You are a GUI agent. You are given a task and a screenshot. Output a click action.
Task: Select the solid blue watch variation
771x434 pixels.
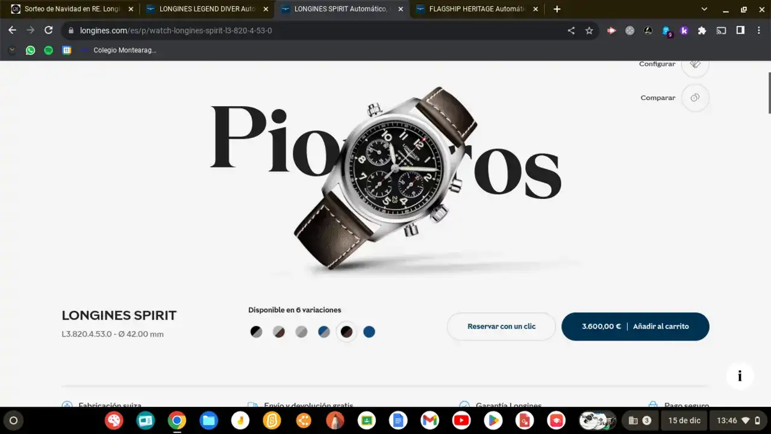coord(369,332)
